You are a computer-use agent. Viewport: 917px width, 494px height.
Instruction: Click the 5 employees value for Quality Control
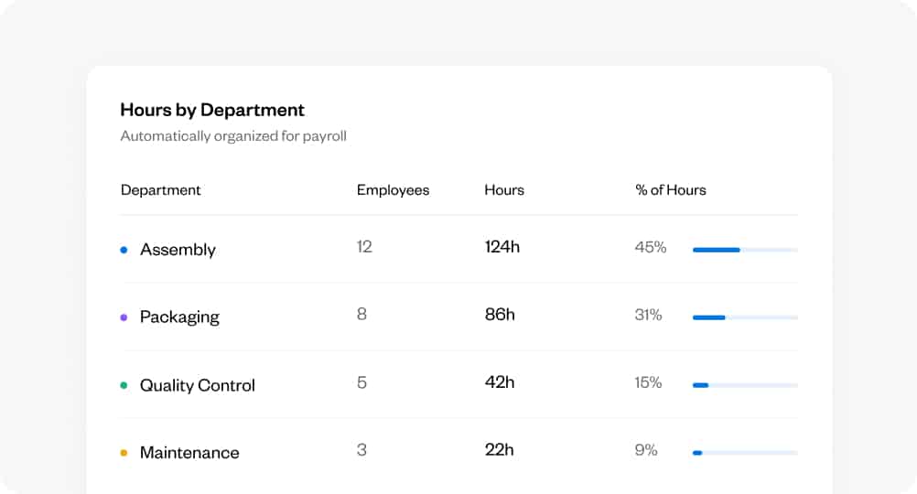pyautogui.click(x=362, y=382)
